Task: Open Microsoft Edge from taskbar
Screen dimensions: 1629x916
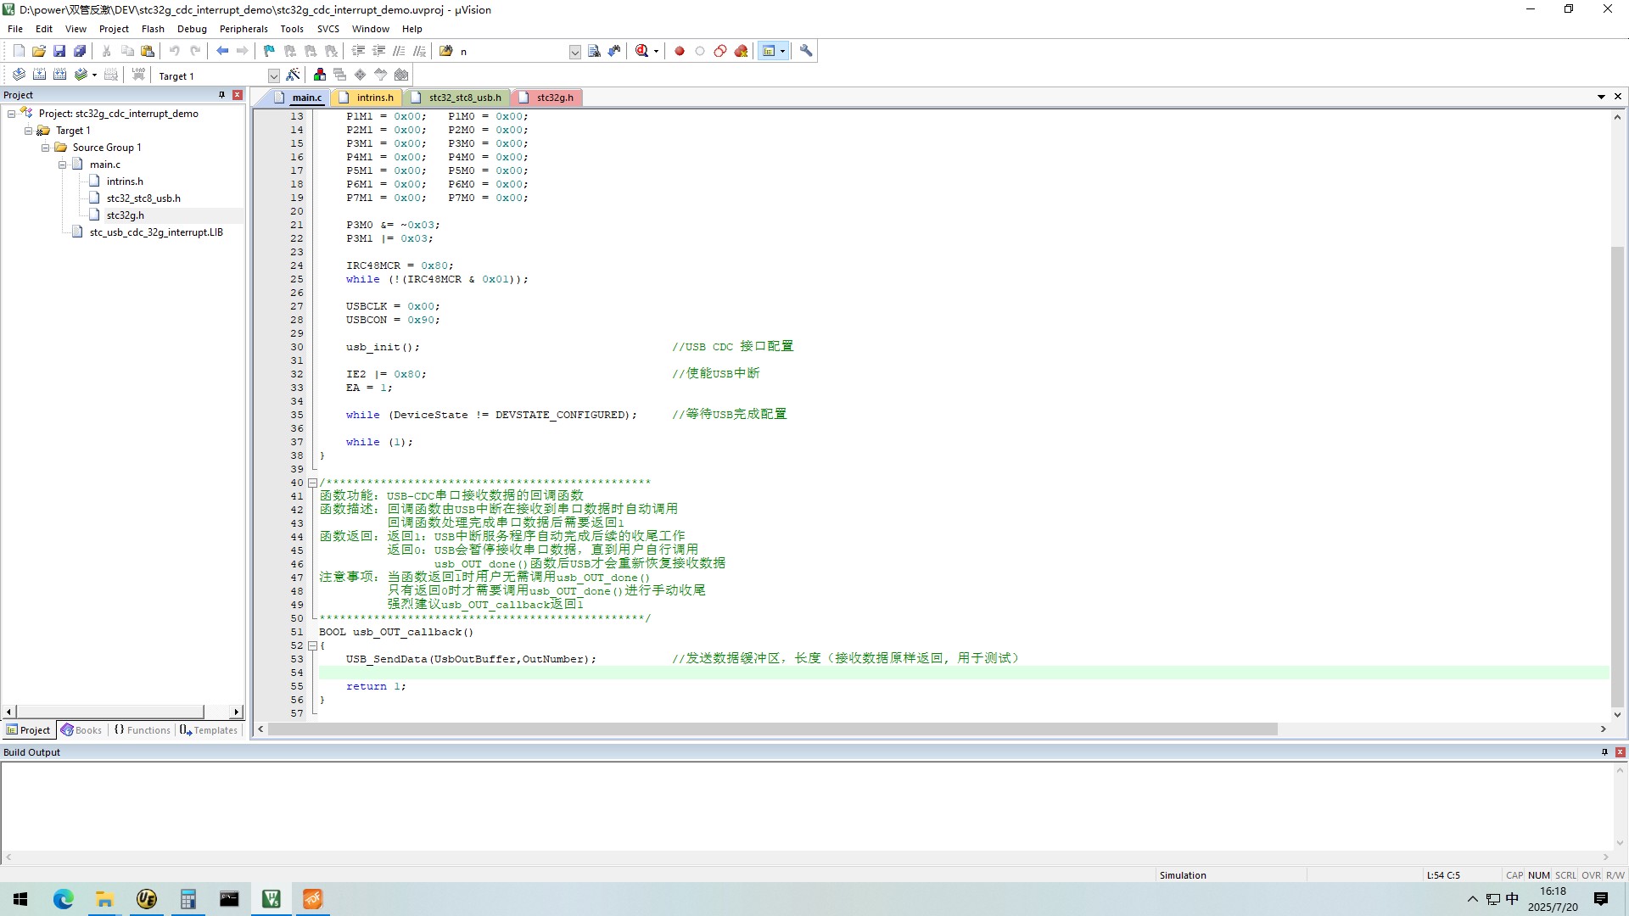Action: [64, 899]
